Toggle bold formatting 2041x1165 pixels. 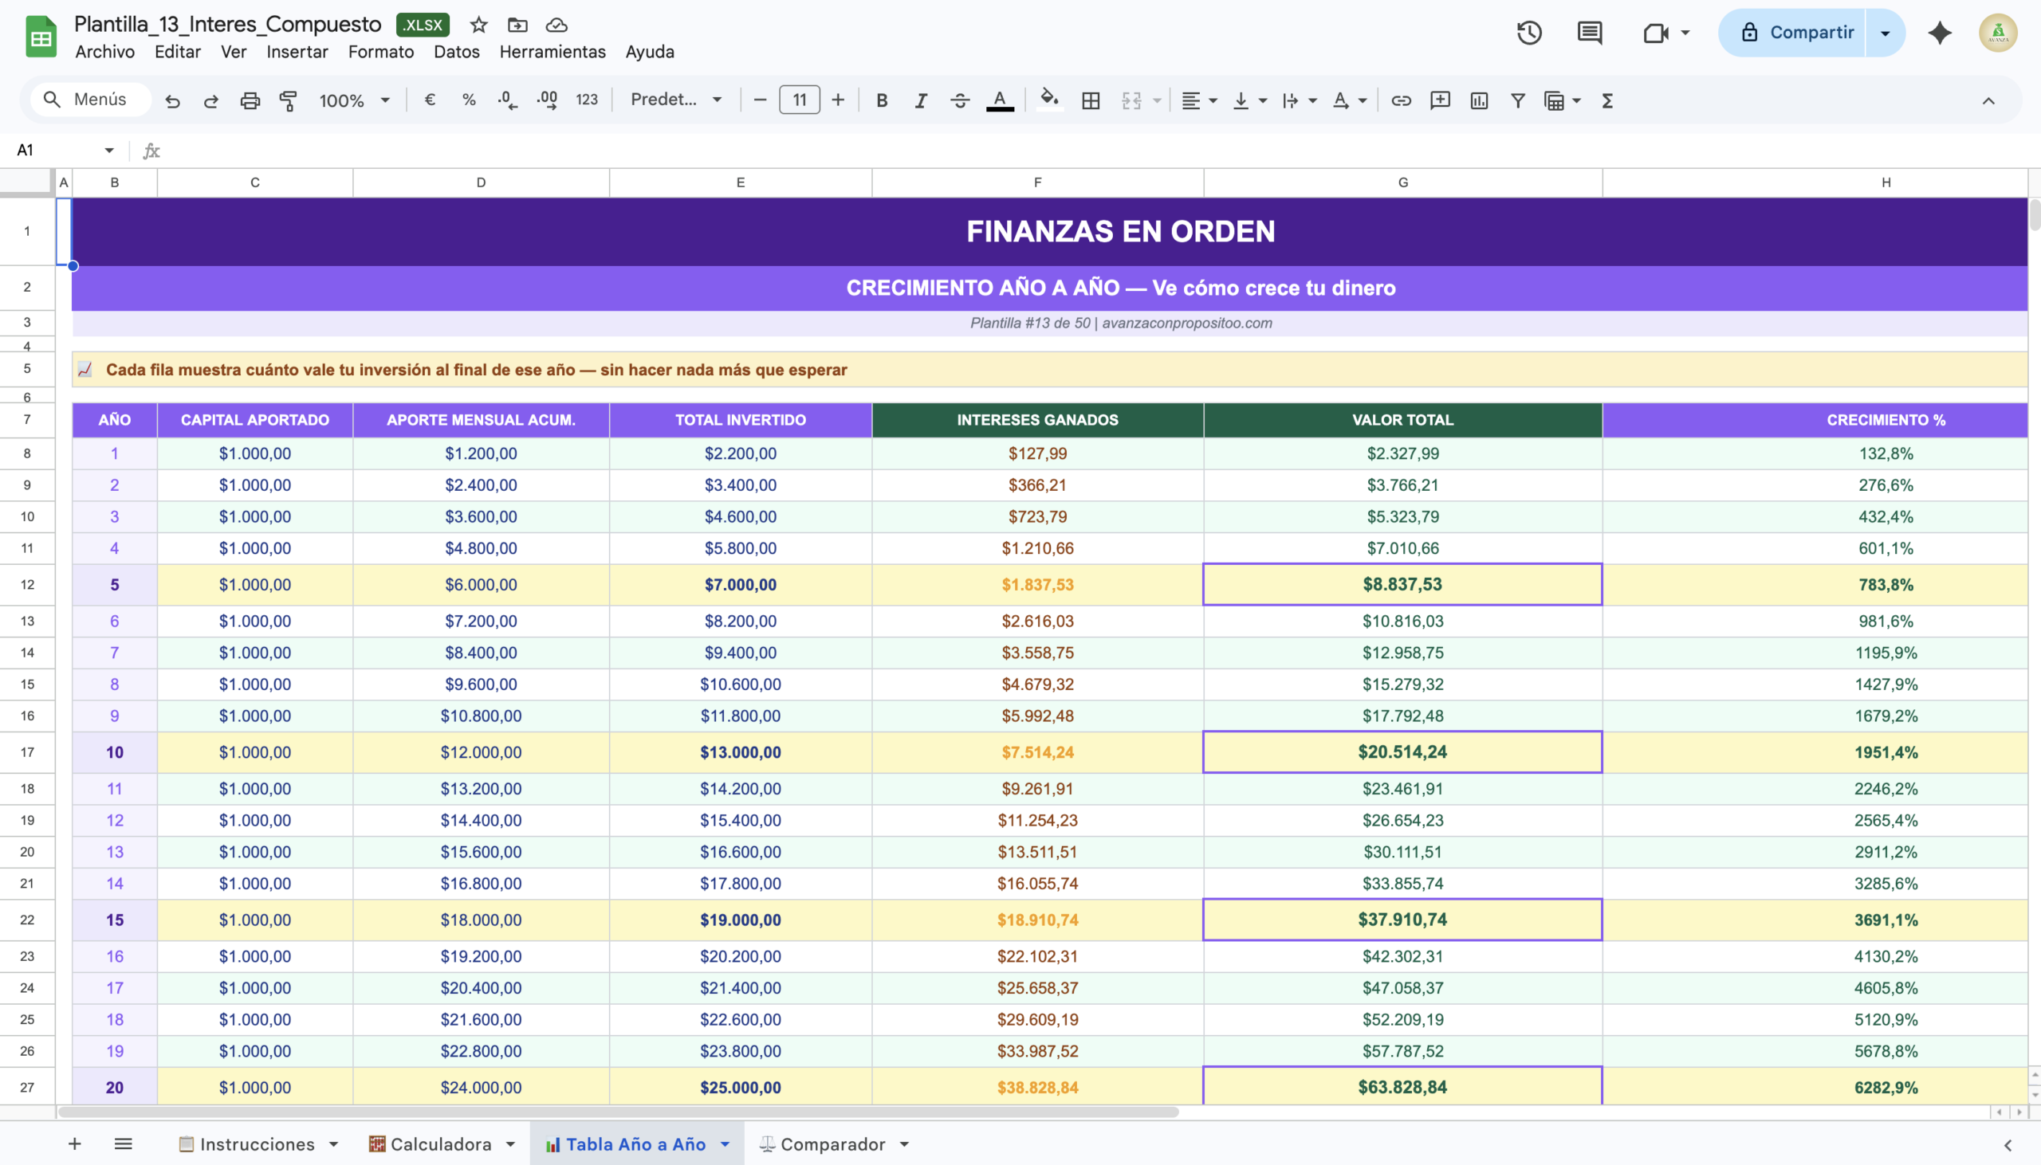point(881,100)
